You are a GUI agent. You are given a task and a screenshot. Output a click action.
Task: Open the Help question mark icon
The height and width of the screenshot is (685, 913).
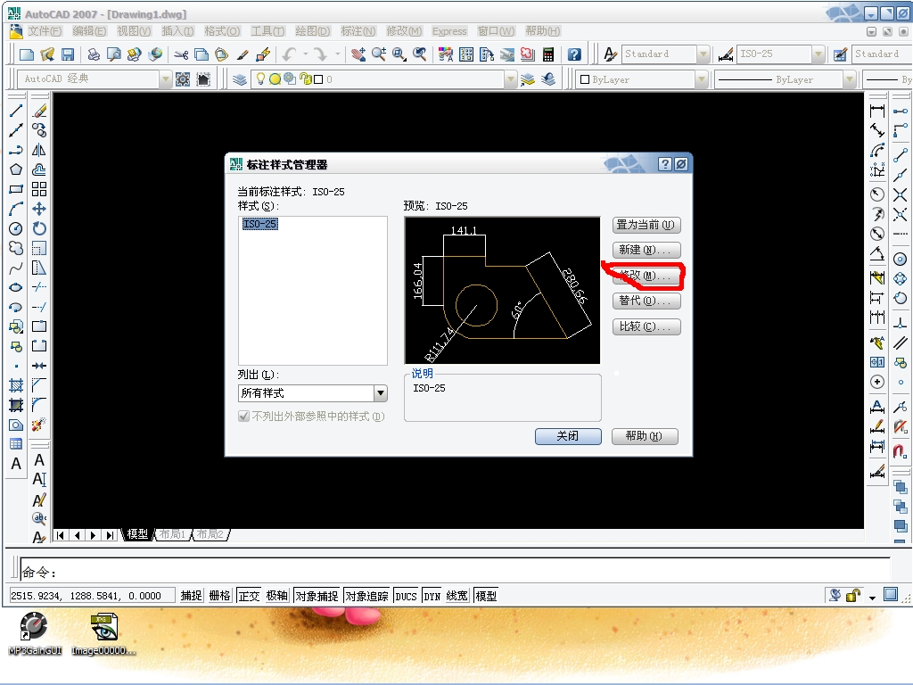coord(574,54)
